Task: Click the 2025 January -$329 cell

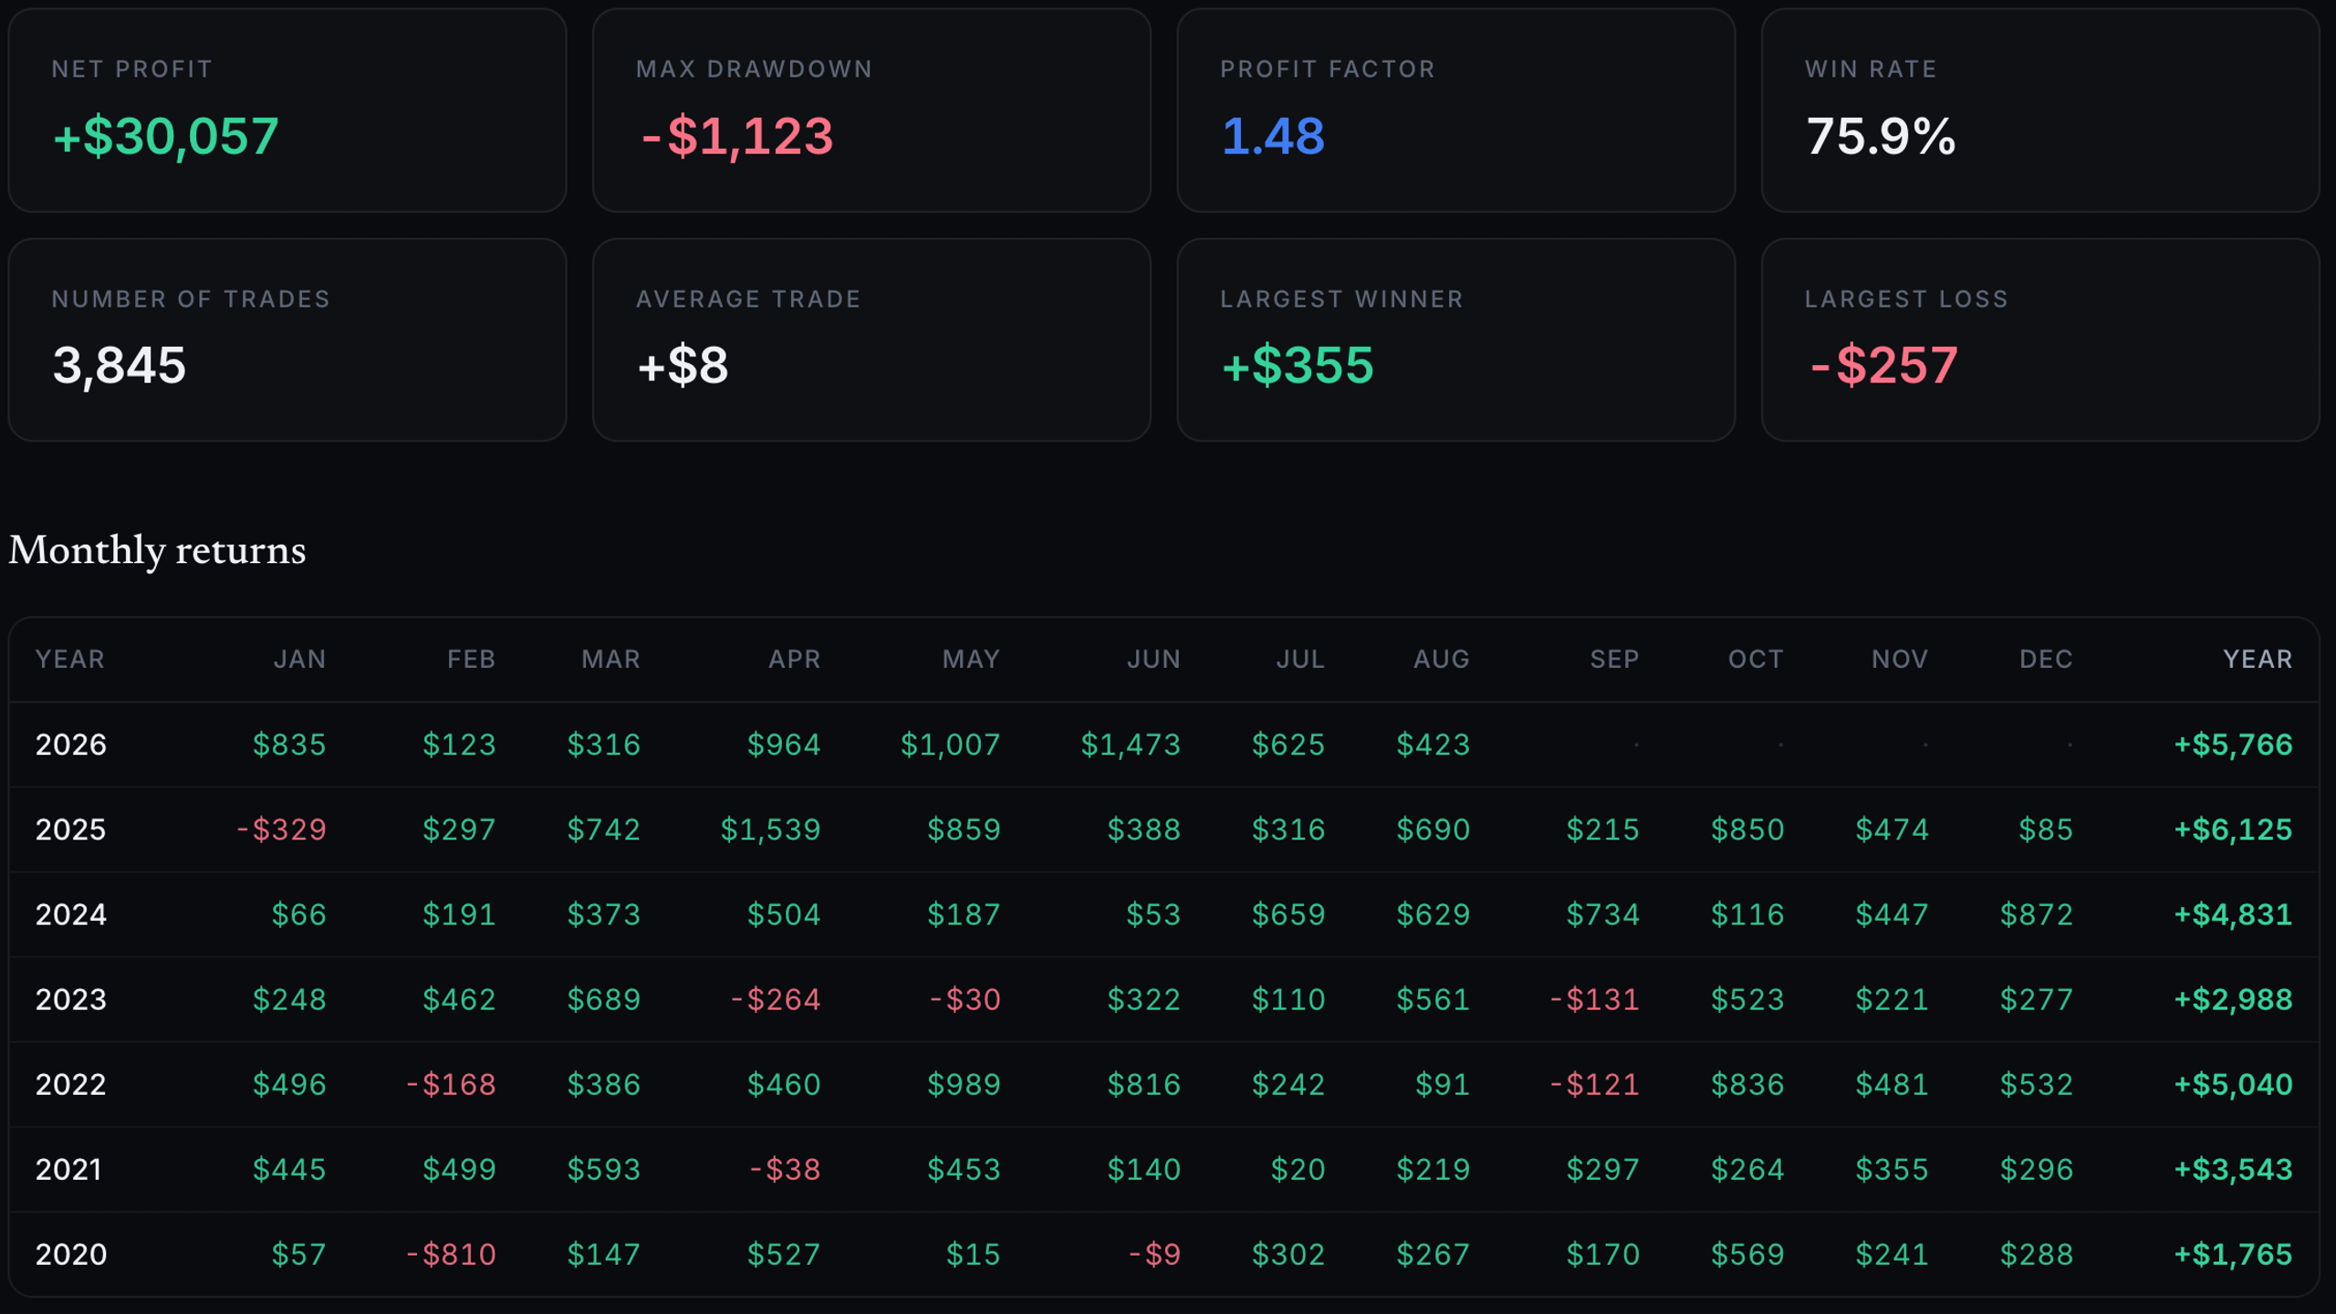Action: pyautogui.click(x=281, y=829)
